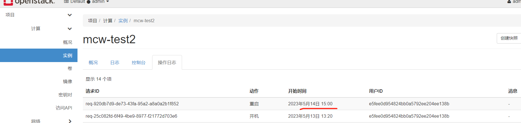Open 访问API in the sidebar

[64, 108]
